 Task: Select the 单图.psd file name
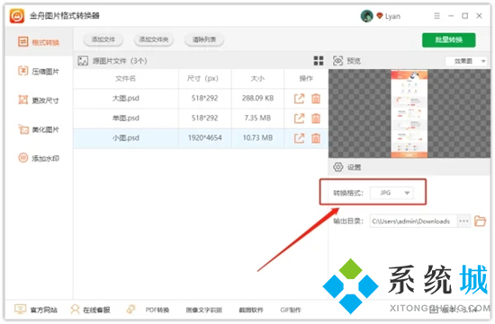pos(126,118)
